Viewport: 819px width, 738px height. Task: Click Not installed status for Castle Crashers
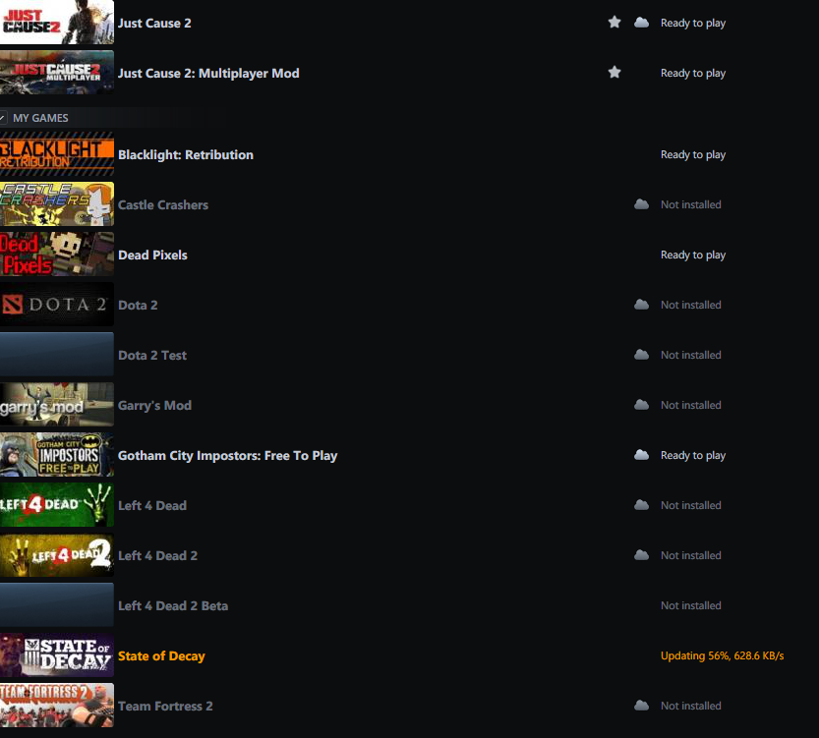691,204
